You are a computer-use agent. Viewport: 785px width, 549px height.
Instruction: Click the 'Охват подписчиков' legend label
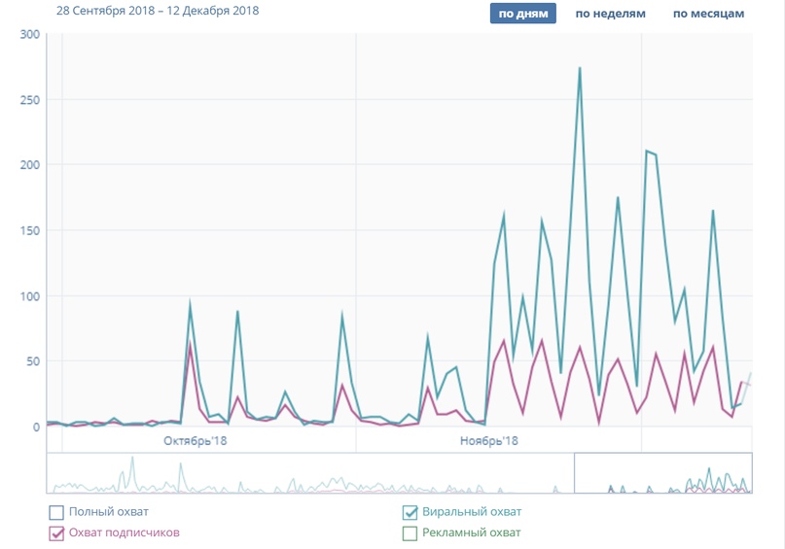(124, 532)
